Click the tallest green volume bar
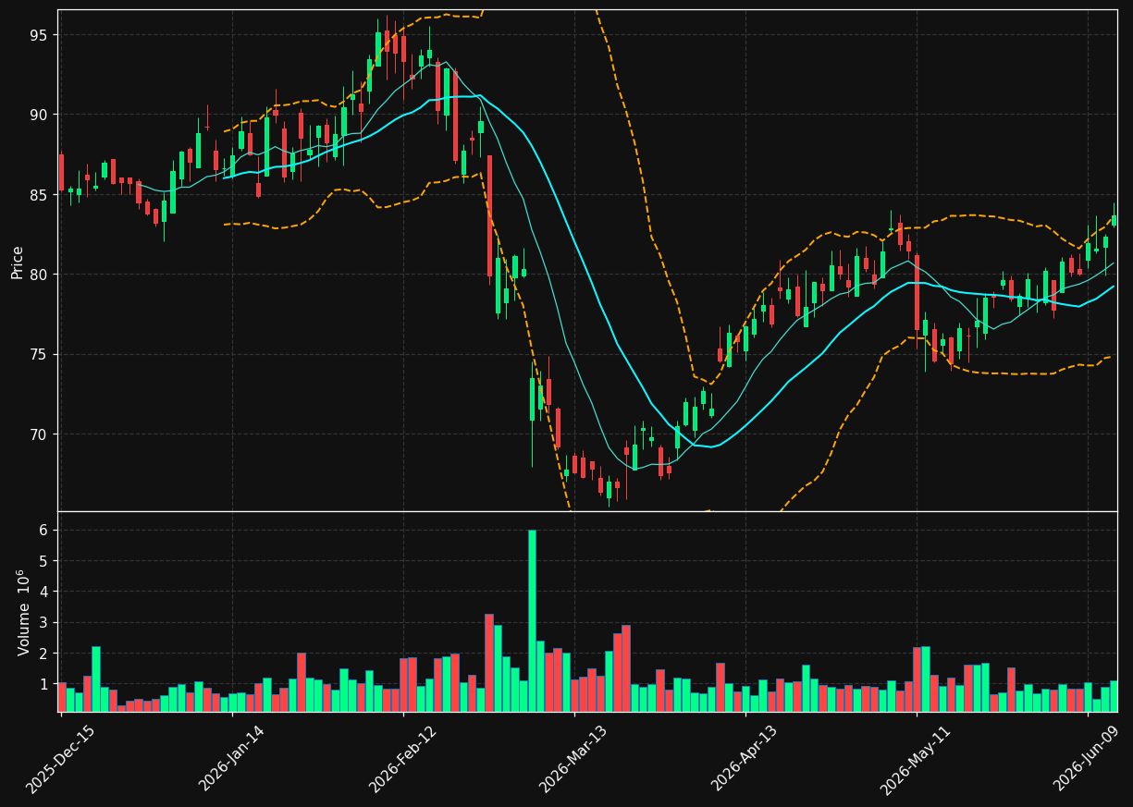The width and height of the screenshot is (1133, 807). pos(532,620)
